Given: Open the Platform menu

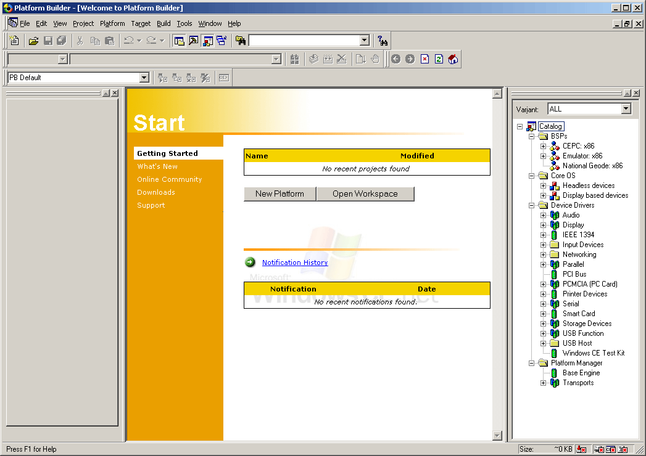Looking at the screenshot, I should [112, 23].
